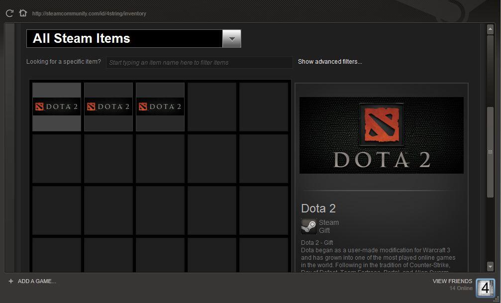Click the large Dota 2 preview image
Viewport: 501px width, 303px height.
tap(382, 135)
